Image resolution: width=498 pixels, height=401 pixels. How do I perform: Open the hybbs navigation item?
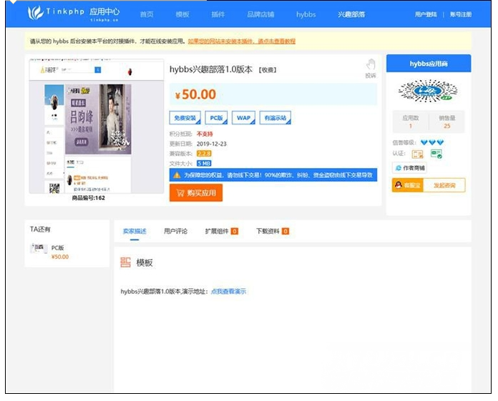tap(306, 14)
